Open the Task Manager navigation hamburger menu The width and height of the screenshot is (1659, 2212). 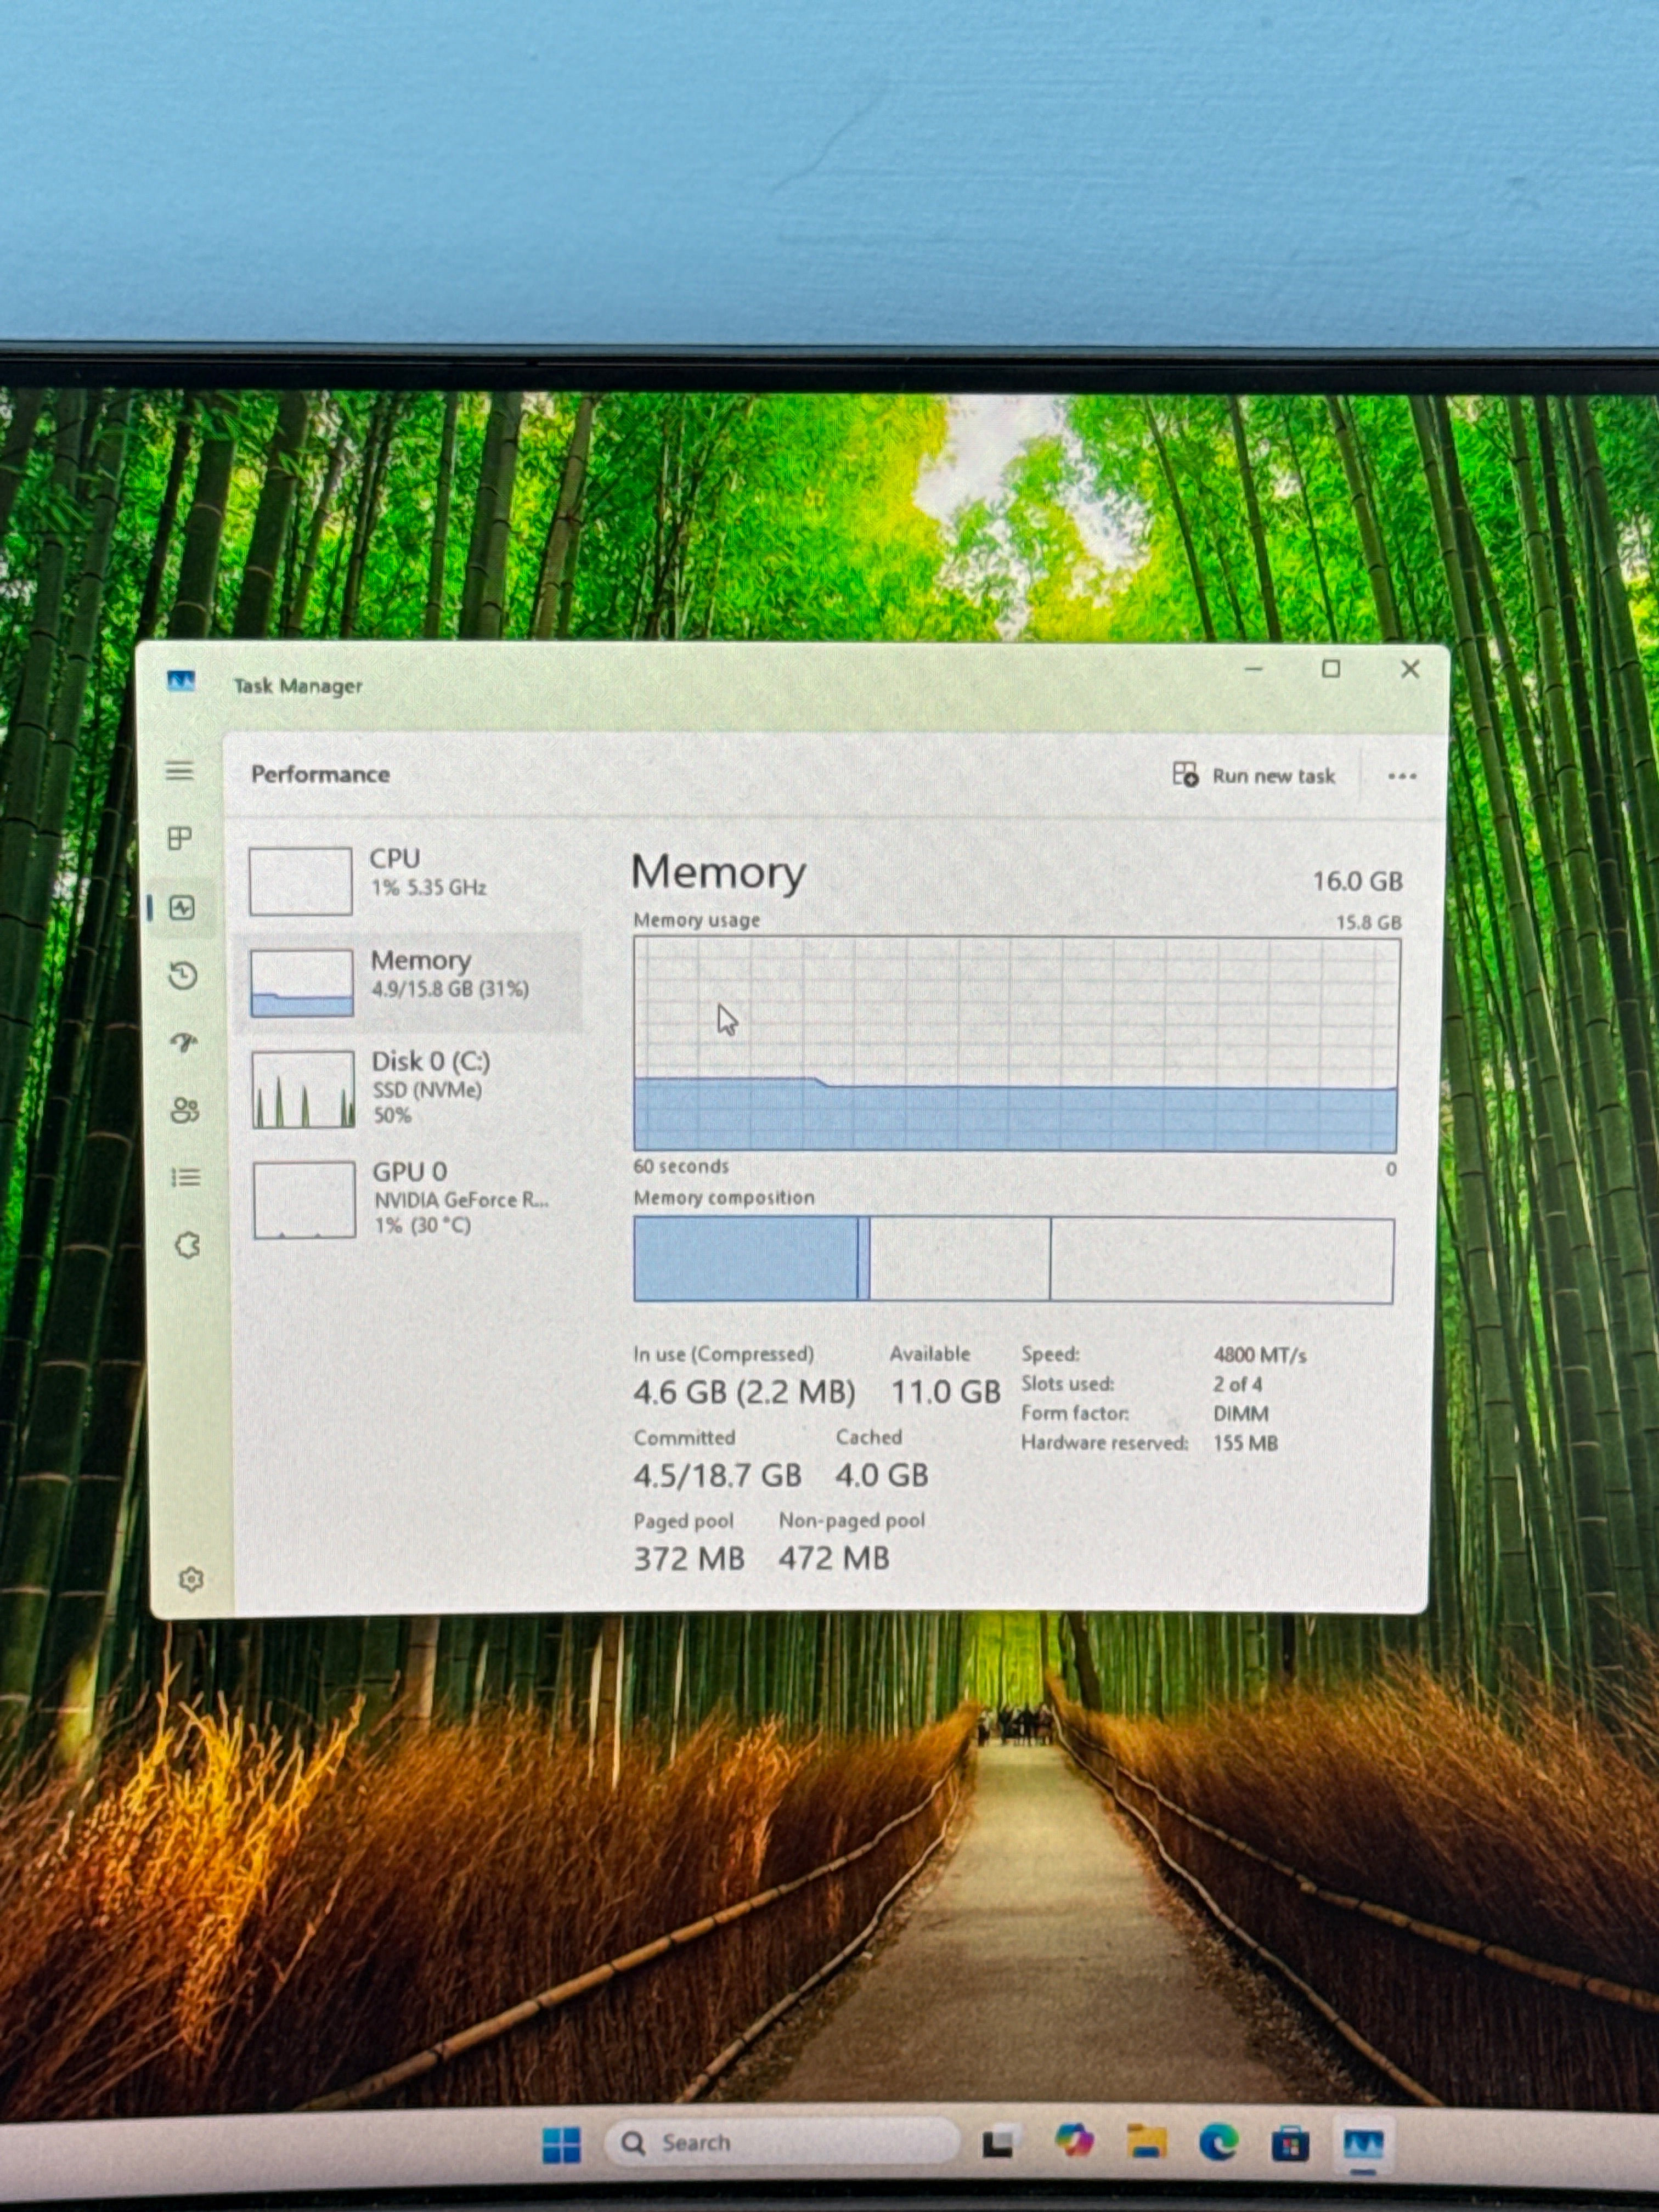pos(180,770)
